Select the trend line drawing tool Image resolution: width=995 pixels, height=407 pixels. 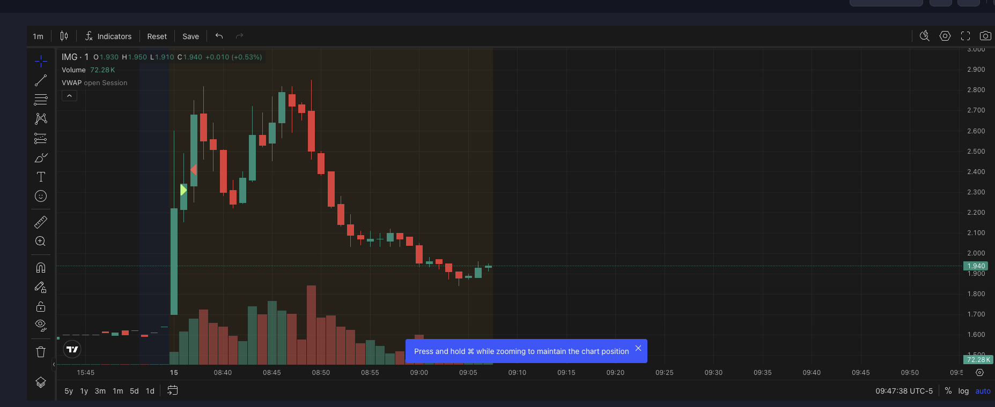click(x=41, y=80)
